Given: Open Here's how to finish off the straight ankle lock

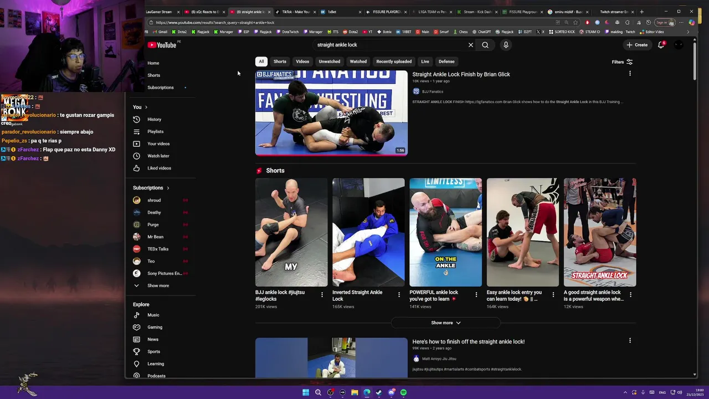Looking at the screenshot, I should pyautogui.click(x=468, y=342).
